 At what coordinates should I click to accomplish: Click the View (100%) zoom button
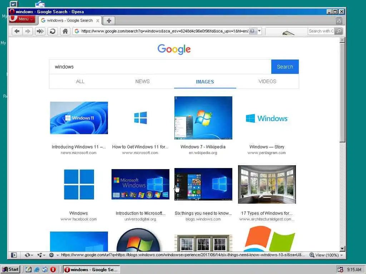(324, 255)
